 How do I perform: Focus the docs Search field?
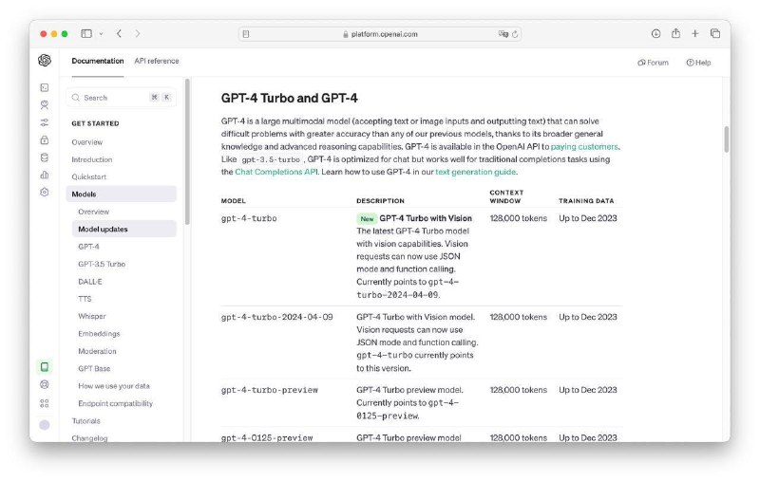(122, 98)
